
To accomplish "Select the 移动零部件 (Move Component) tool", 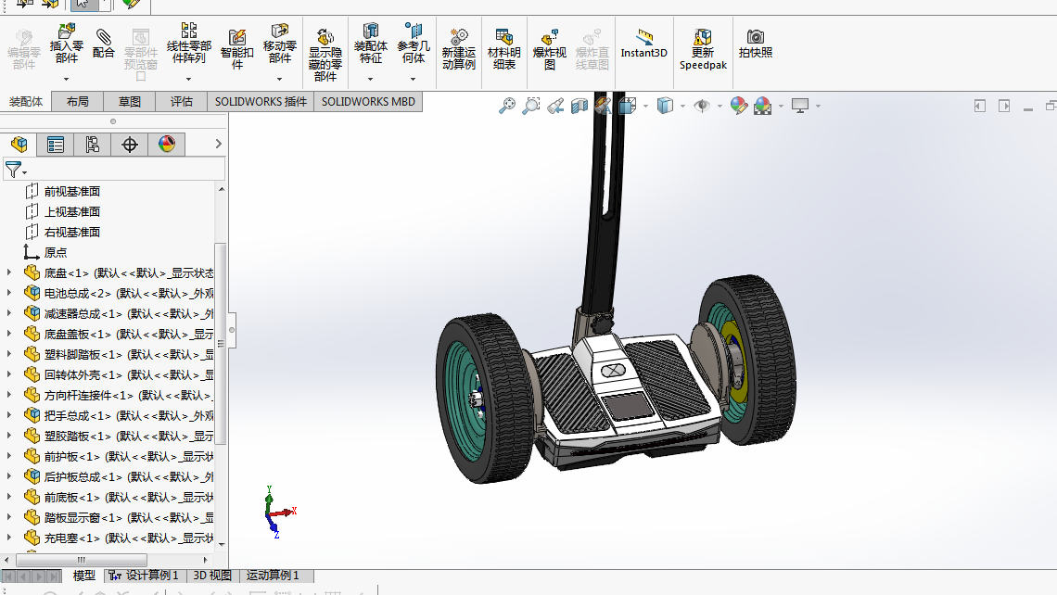I will pos(279,44).
